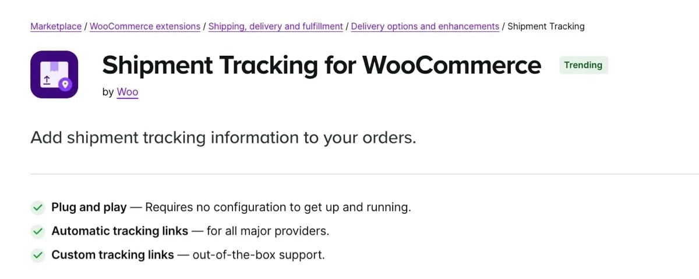Click the Shipment Tracking for WooCommerce heading
This screenshot has height=279, width=699.
pos(322,65)
